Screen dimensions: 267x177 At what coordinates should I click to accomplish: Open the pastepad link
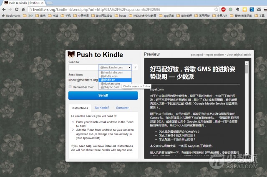click(196, 55)
